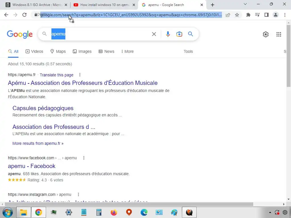Open the Association des Professeurs d ... sublink

54,127
